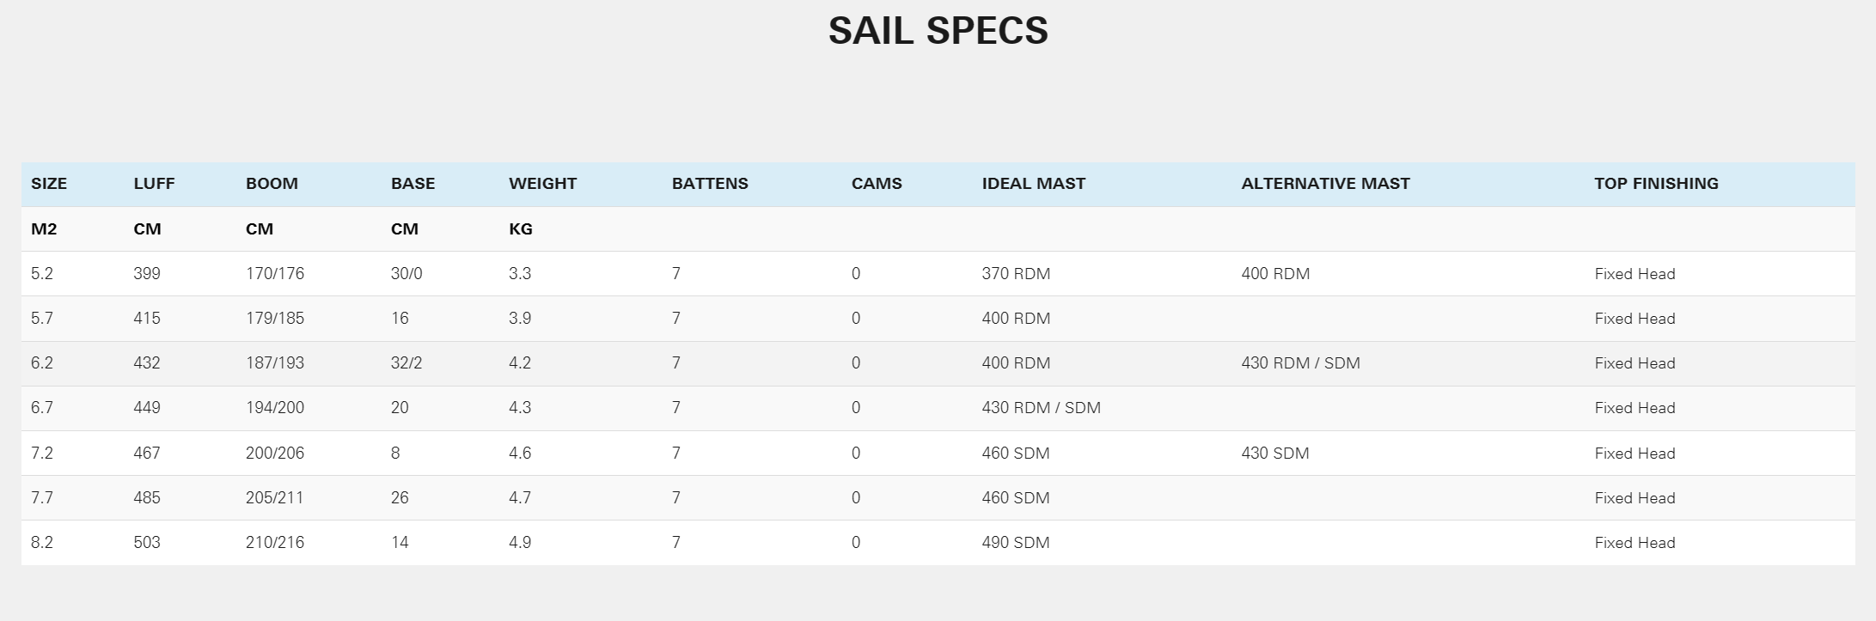The image size is (1876, 621).
Task: Select boom value 194/200
Action: [x=275, y=407]
